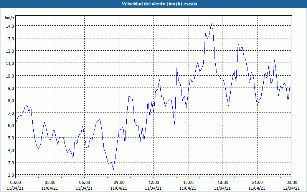307x192 pixels.
Task: Select the 5,0 y-axis value
Action: pyautogui.click(x=11, y=137)
